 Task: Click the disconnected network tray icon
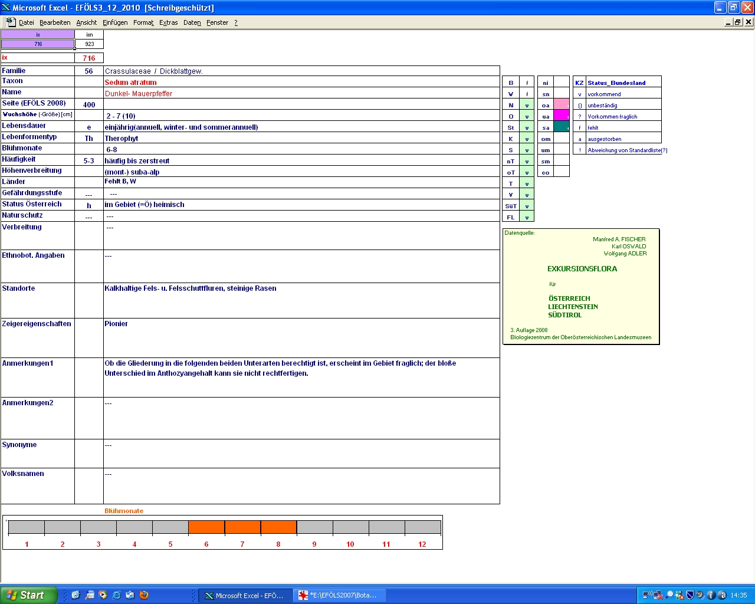coord(658,595)
